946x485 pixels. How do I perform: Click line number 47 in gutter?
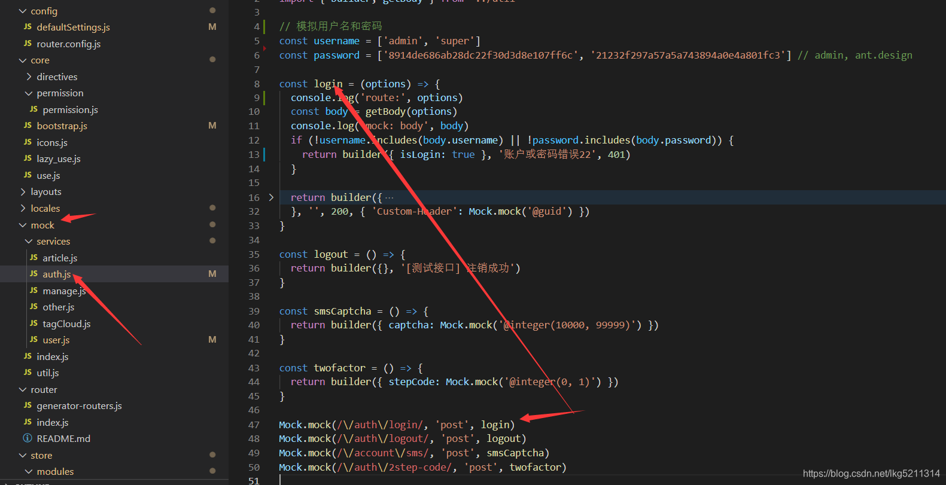tap(254, 425)
